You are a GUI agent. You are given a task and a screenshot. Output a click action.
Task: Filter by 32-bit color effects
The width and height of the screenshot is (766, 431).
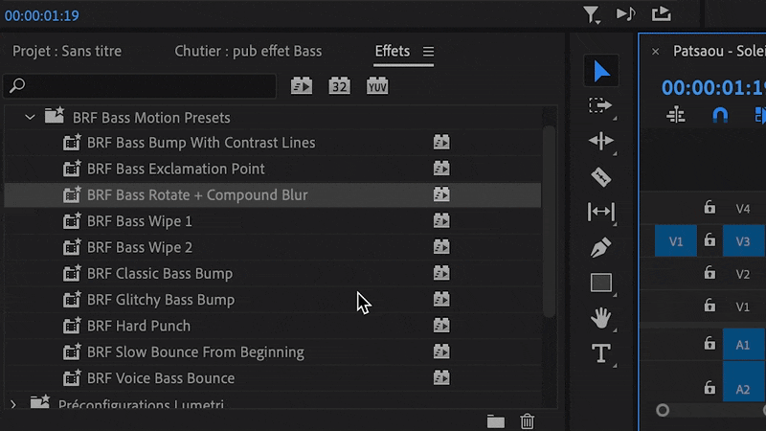click(x=339, y=86)
